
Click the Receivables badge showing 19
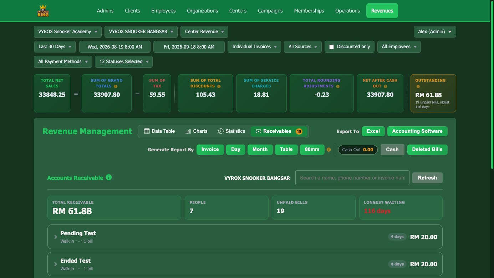coord(299,131)
